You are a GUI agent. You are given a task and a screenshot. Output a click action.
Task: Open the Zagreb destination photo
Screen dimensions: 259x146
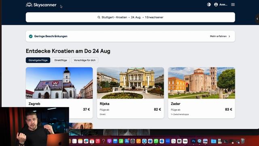point(59,83)
